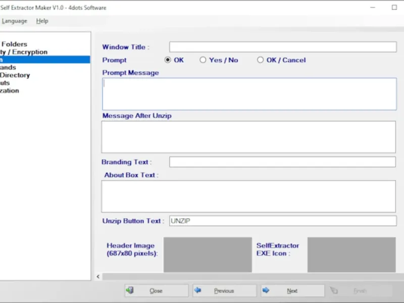Choose the Yes / No prompt option

coord(203,60)
